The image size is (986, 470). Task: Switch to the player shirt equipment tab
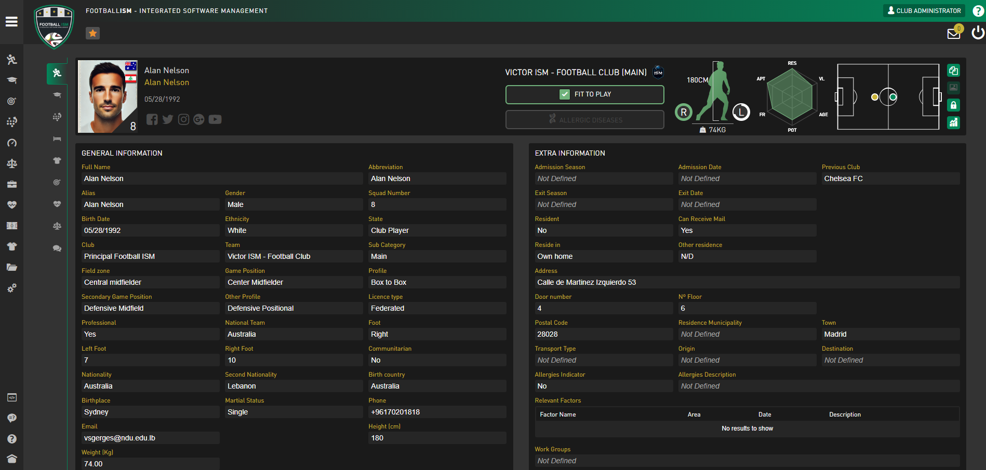pyautogui.click(x=57, y=160)
